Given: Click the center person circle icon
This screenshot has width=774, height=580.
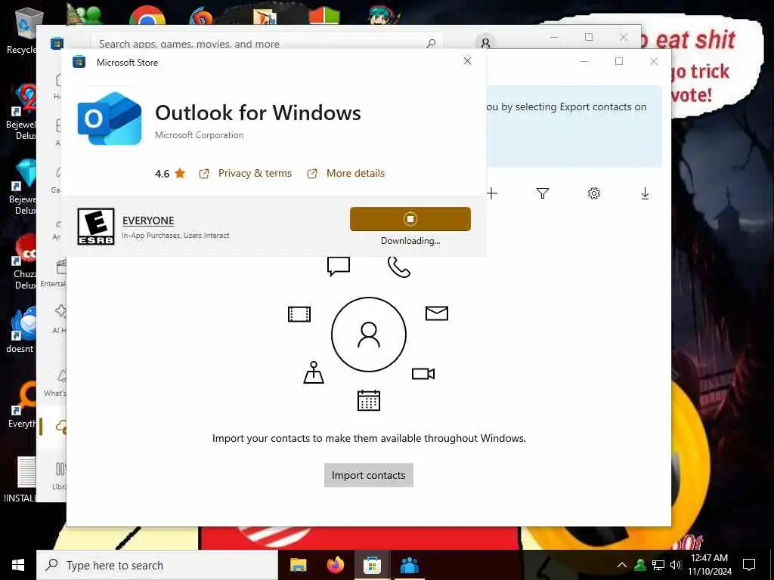Looking at the screenshot, I should coord(369,335).
